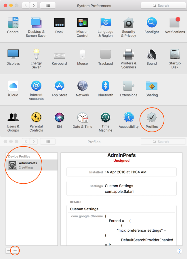Screen dimensions: 187x259
Task: Open Time Machine preferences
Action: pyautogui.click(x=106, y=122)
